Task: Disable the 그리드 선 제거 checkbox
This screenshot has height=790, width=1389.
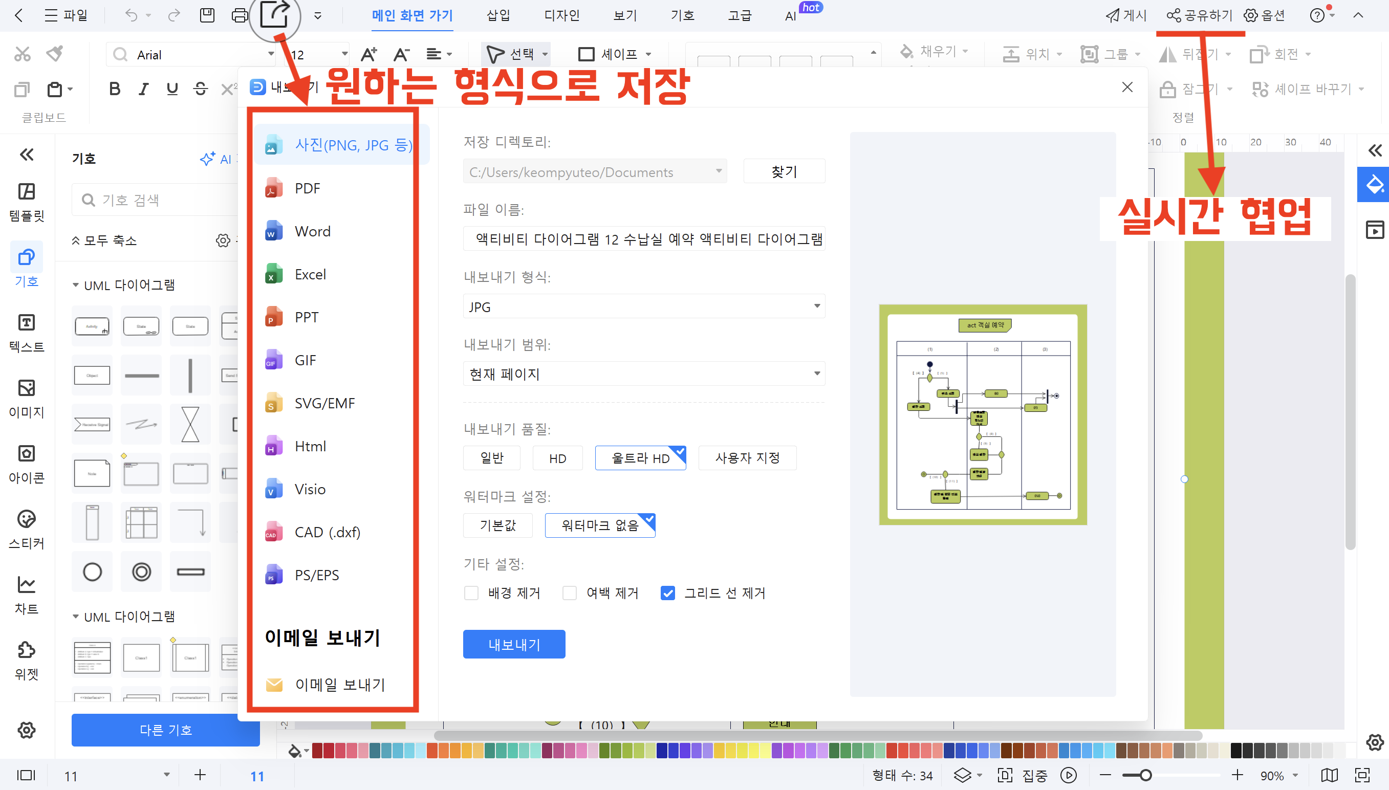Action: point(667,593)
